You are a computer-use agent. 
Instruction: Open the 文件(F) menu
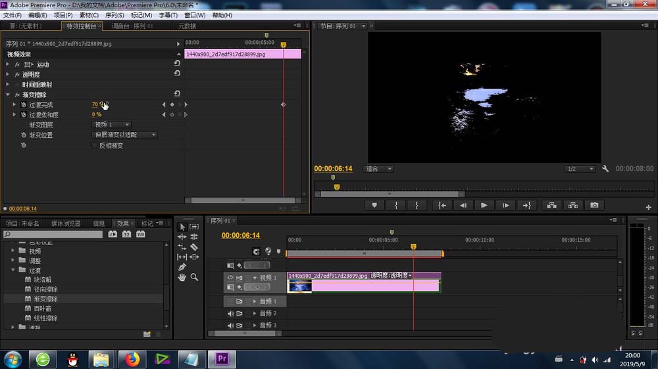click(x=12, y=15)
